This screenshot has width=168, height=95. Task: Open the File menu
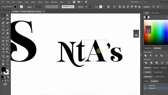pyautogui.click(x=8, y=2)
